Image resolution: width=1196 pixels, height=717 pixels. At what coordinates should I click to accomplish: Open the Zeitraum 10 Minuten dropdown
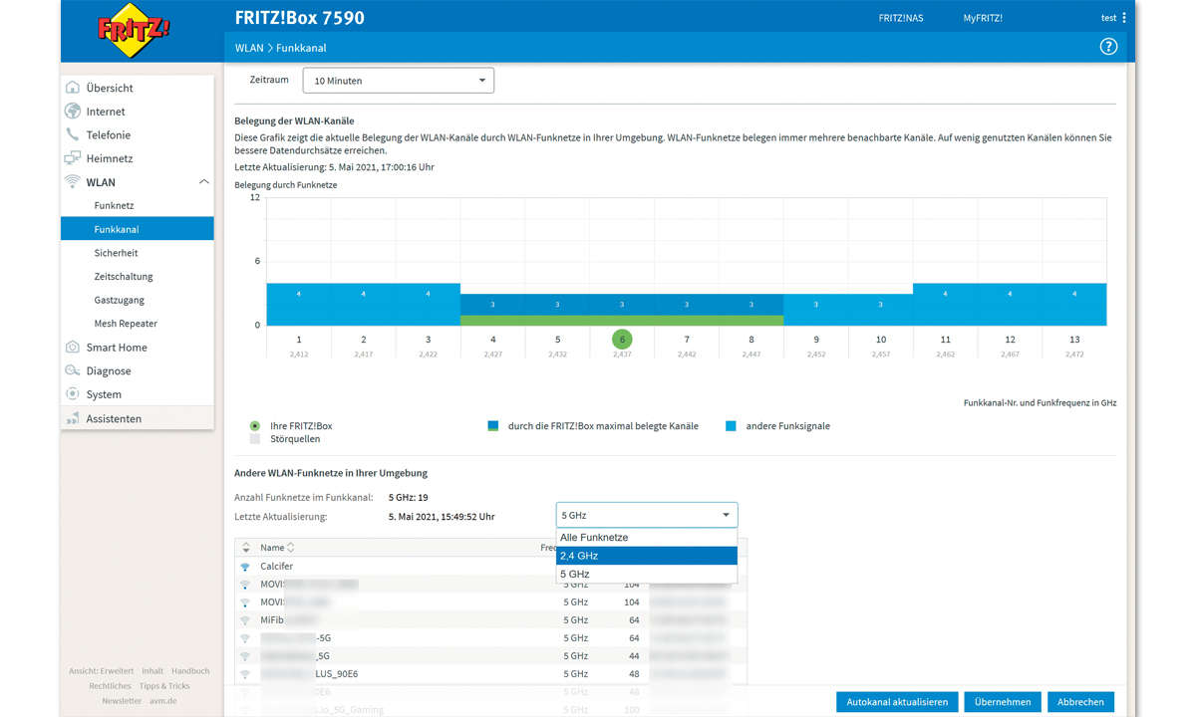pos(399,81)
